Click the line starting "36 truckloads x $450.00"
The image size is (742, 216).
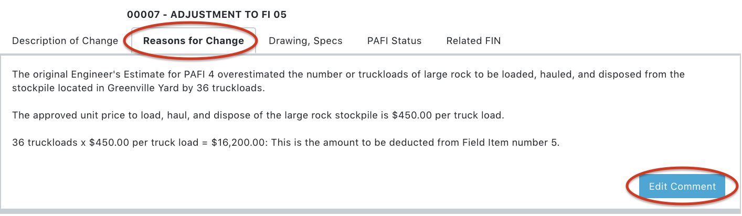pos(286,143)
